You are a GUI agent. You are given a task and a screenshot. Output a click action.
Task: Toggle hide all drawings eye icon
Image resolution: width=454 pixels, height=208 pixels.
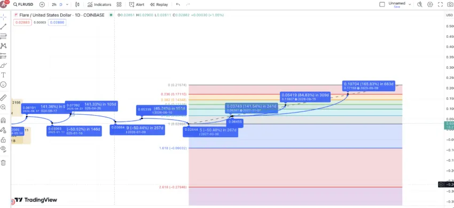(3, 149)
